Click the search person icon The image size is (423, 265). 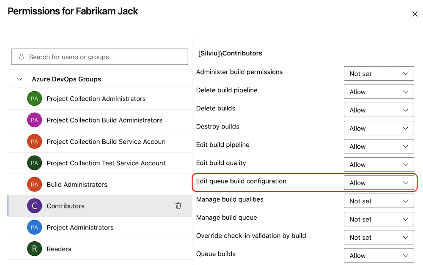[x=20, y=57]
